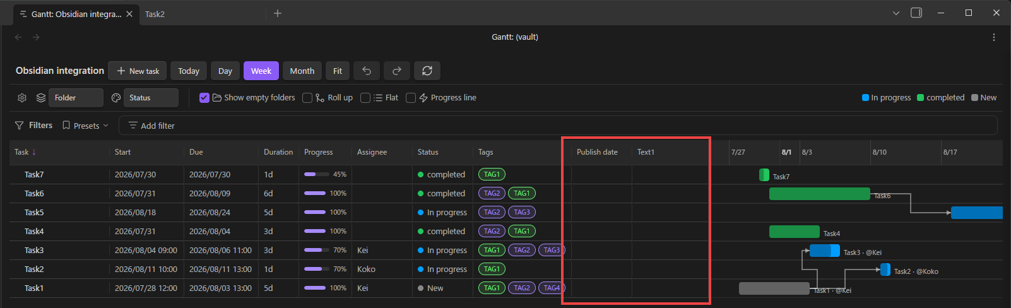
Task: Click the color-by palette icon
Action: coord(116,98)
